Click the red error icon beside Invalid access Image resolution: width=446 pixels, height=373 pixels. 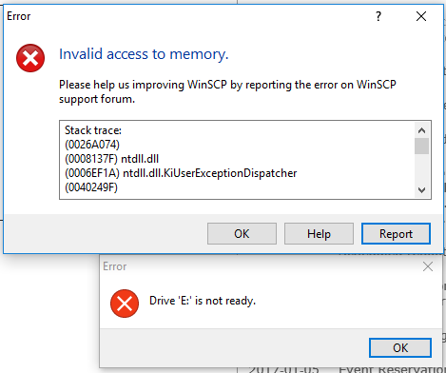click(30, 58)
